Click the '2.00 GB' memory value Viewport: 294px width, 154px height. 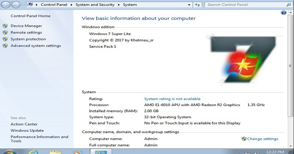pyautogui.click(x=151, y=111)
